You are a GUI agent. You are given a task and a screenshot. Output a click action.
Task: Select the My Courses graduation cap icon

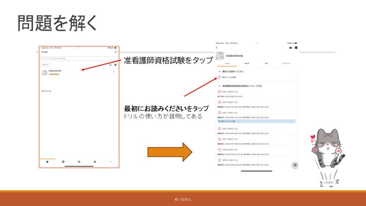47,162
